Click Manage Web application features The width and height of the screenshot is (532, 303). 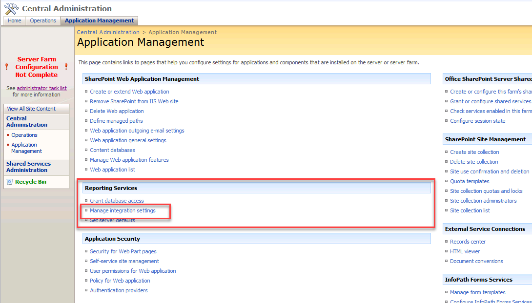tap(129, 160)
